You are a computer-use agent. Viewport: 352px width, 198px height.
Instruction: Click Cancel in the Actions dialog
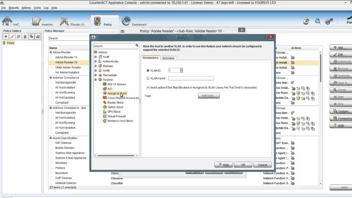(x=262, y=165)
